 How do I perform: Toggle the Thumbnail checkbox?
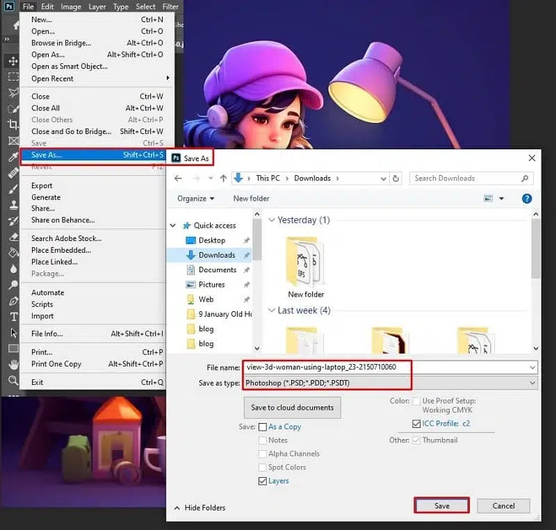[x=416, y=440]
